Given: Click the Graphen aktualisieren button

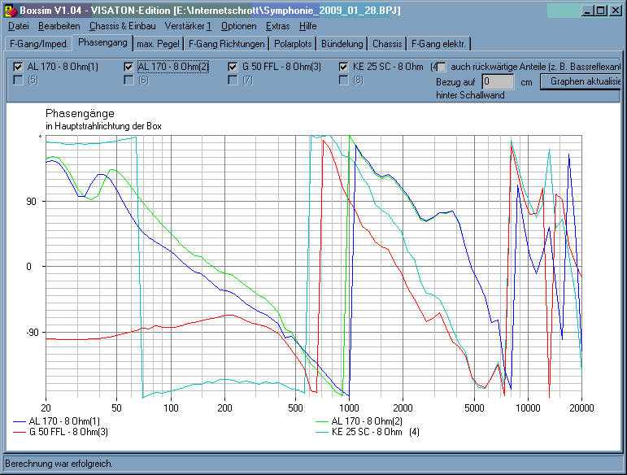Looking at the screenshot, I should click(581, 81).
